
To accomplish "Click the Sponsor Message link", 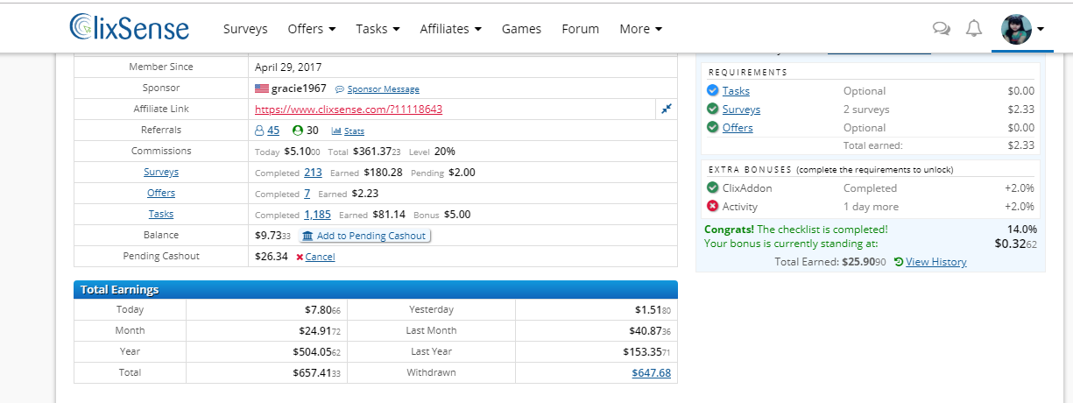I will tap(383, 89).
